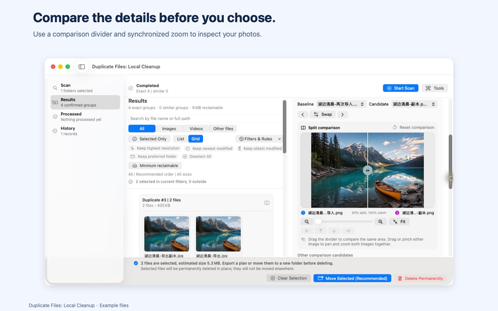Select the 湖边清晨-导出副本.jpg thumbnail
Screen dimensions: 498x311
tap(167, 234)
